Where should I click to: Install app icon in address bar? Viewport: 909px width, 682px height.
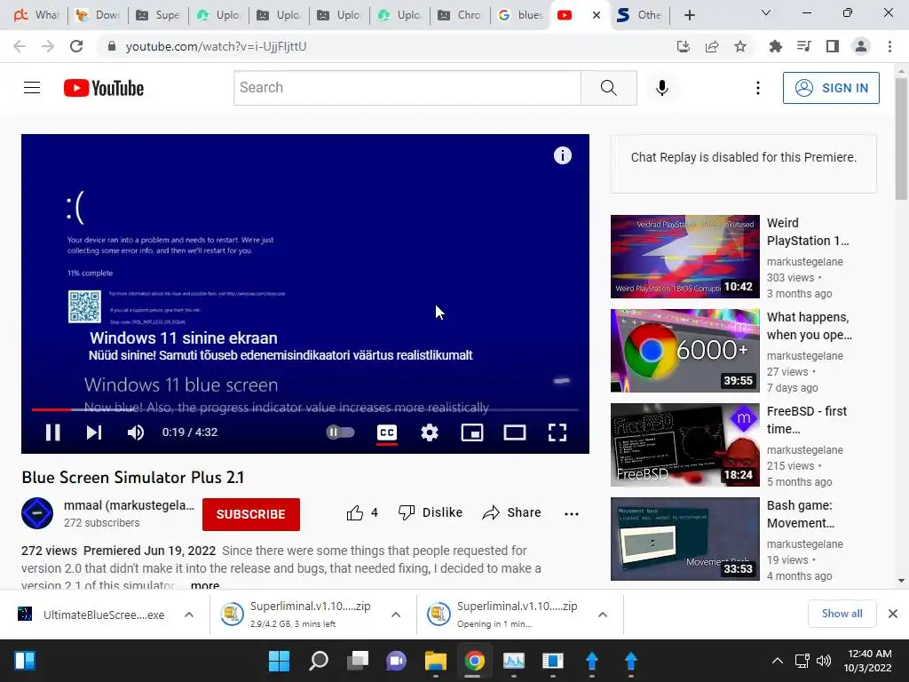click(x=684, y=46)
